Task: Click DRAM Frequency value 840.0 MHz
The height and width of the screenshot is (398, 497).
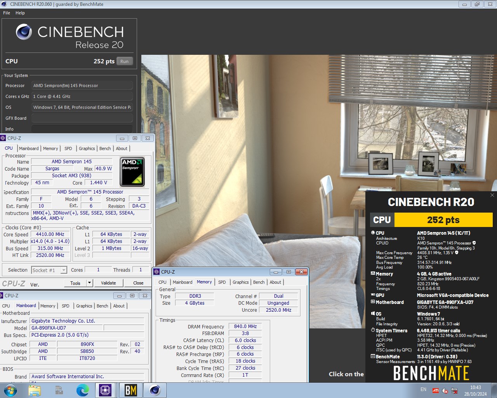Action: 245,326
